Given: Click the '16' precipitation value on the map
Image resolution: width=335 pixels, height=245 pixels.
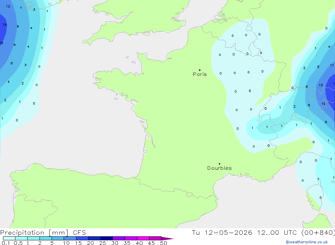Looking at the screenshot, I should point(5,24).
